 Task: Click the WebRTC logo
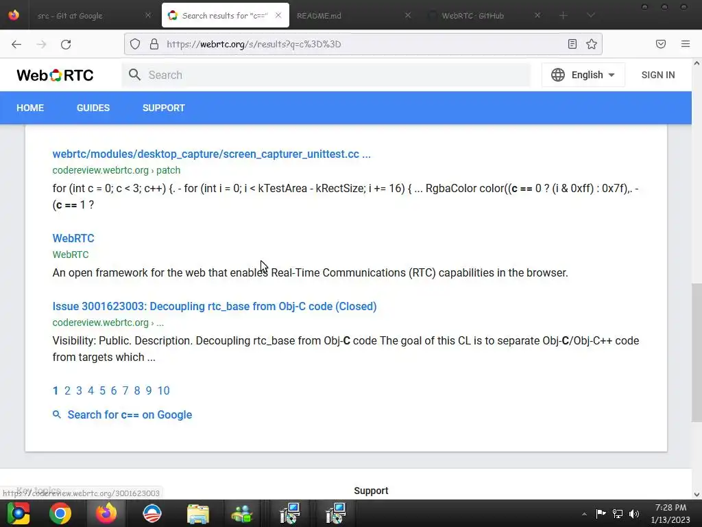[x=55, y=75]
